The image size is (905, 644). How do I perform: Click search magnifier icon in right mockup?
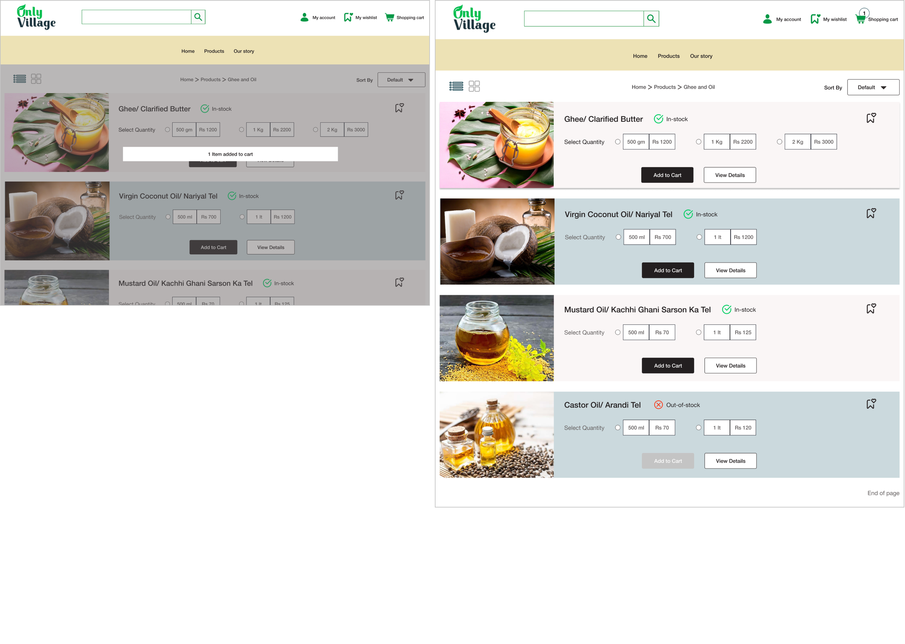coord(651,18)
